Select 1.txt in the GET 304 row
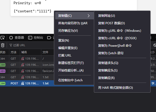156x112 pixels. [x=46, y=77]
